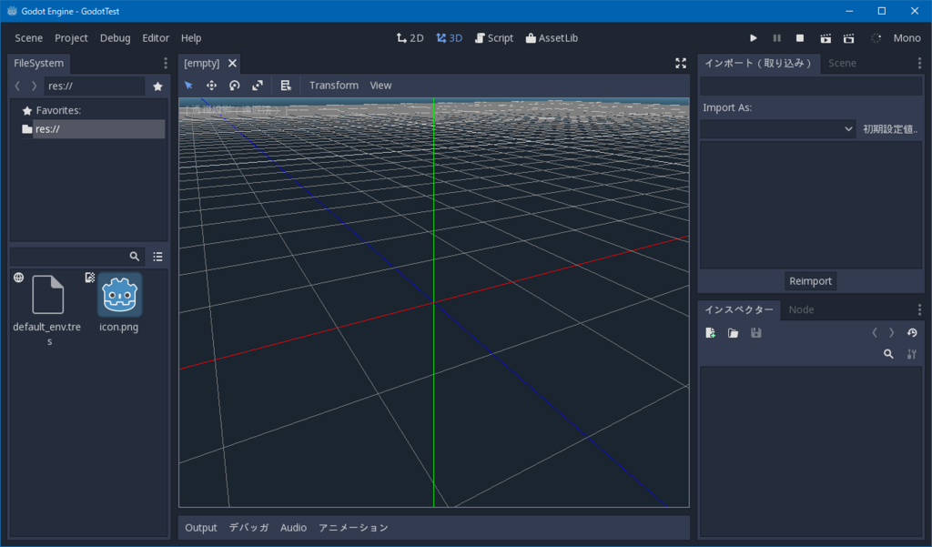Click the res:// path field
The image size is (932, 547).
(x=95, y=86)
